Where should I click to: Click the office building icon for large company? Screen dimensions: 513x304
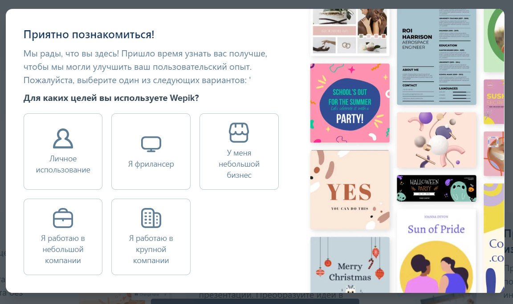(x=151, y=218)
